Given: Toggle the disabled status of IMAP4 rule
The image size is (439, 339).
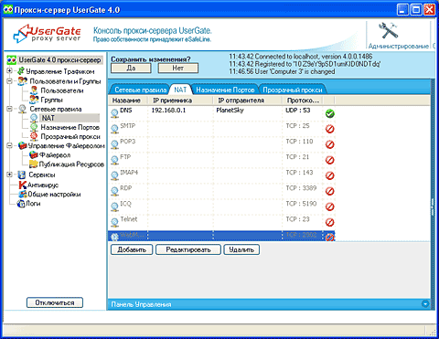Looking at the screenshot, I should click(x=329, y=175).
